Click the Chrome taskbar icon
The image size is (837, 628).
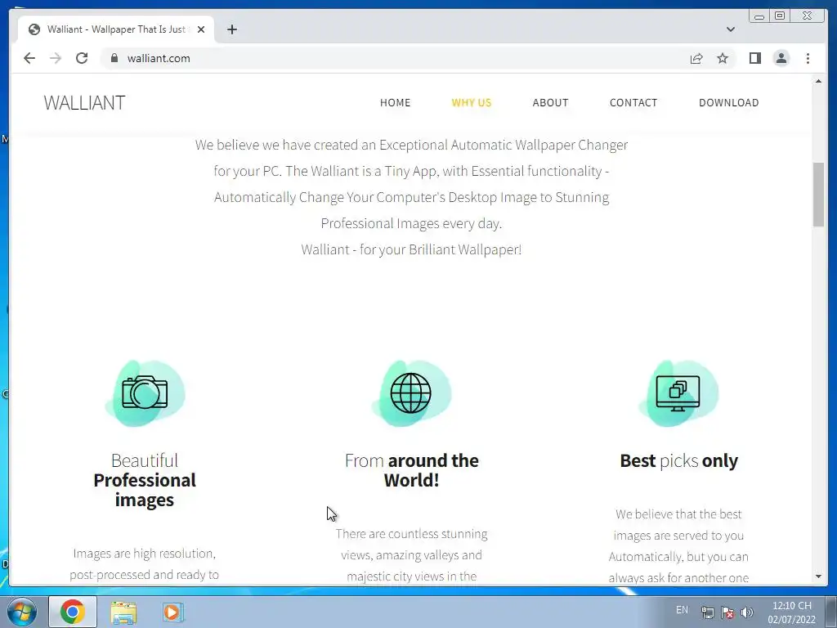click(x=73, y=612)
